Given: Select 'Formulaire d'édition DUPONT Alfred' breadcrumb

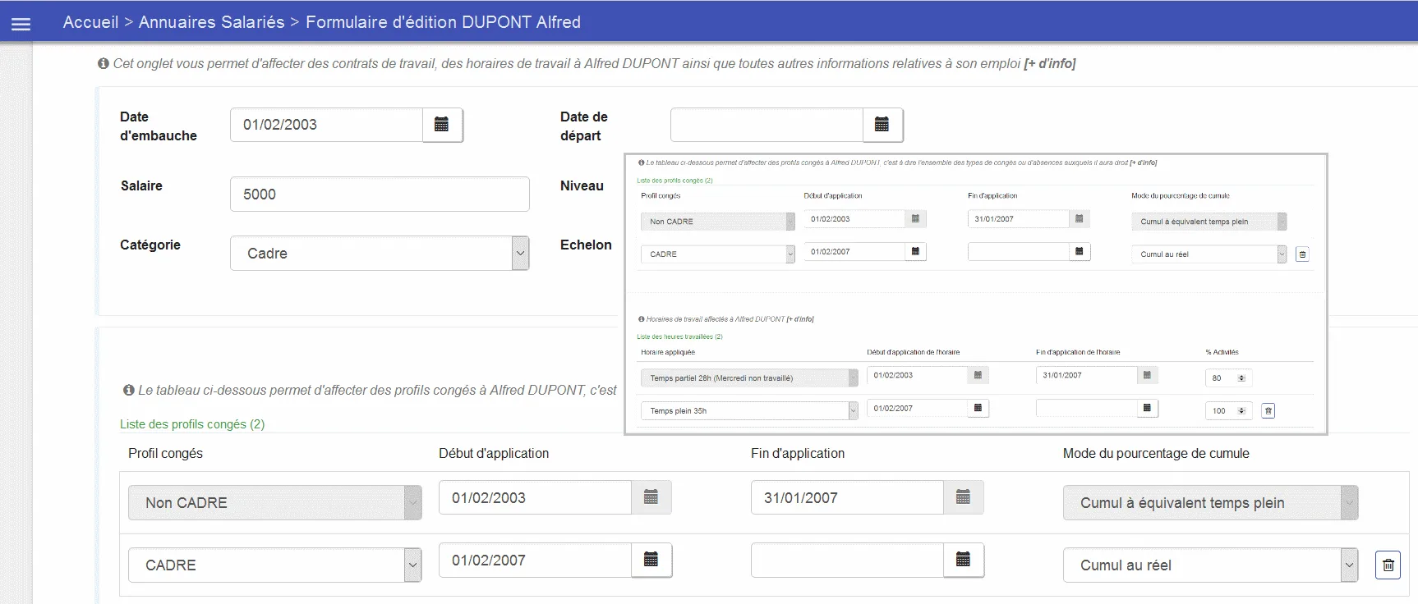Looking at the screenshot, I should coord(443,22).
